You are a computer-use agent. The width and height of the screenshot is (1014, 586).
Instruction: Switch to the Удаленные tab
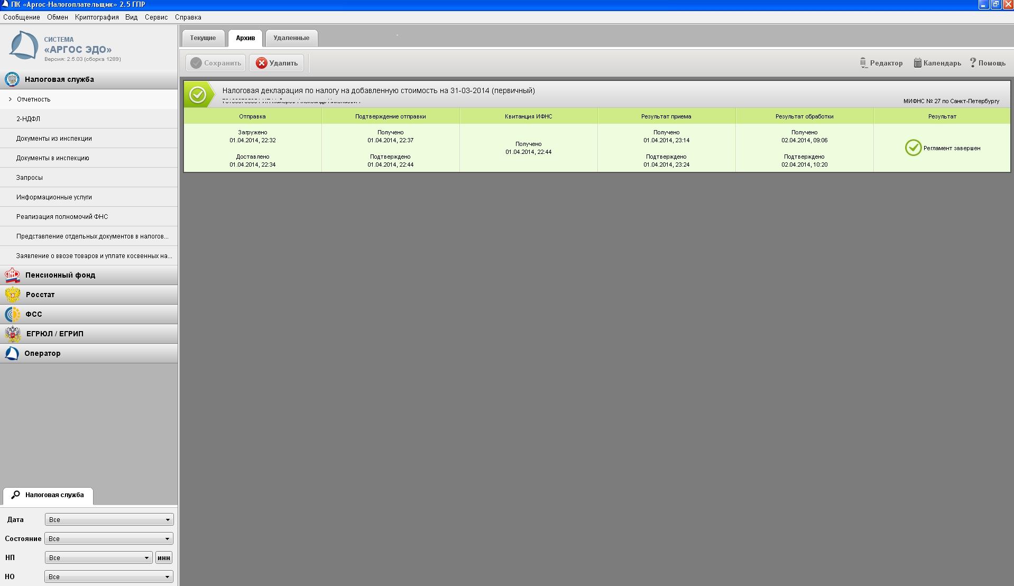[x=291, y=38]
